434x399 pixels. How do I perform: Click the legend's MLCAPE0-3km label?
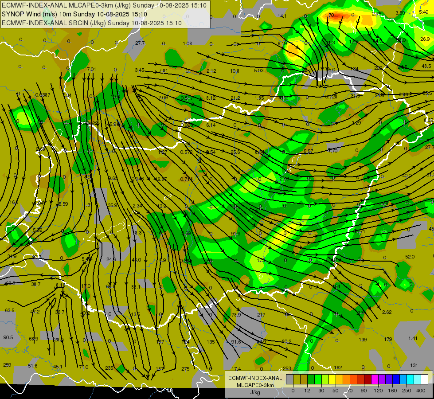[x=255, y=385]
